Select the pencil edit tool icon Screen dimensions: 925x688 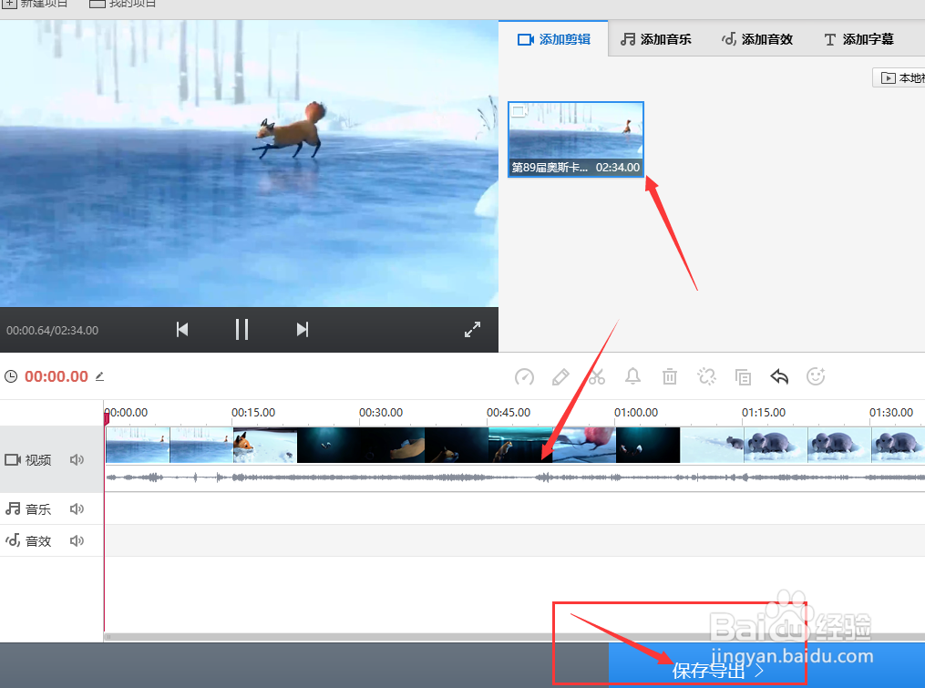tap(560, 376)
